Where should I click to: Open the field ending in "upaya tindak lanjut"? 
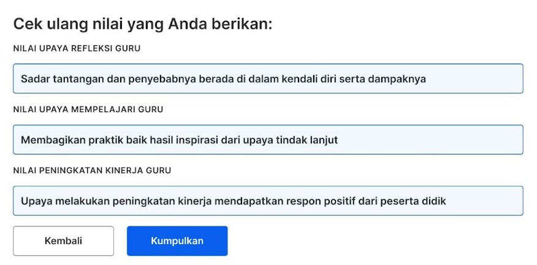(x=268, y=140)
